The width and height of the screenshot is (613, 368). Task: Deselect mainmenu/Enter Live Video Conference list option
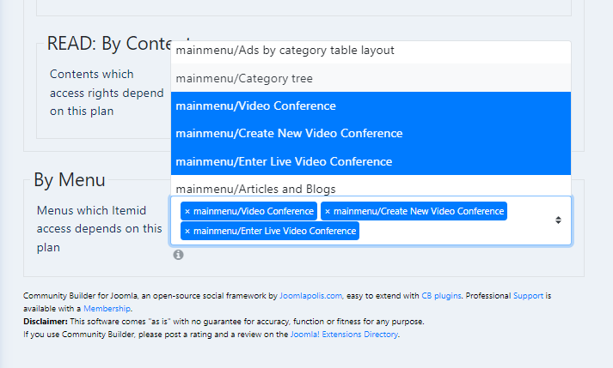point(371,161)
